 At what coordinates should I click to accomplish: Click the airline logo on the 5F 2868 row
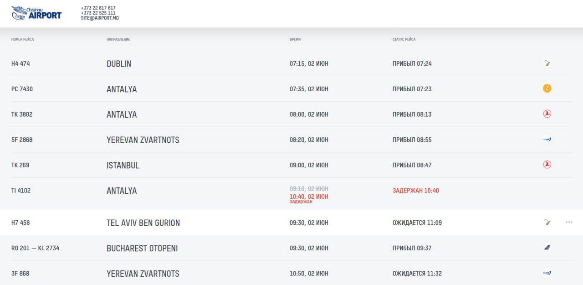pos(547,140)
